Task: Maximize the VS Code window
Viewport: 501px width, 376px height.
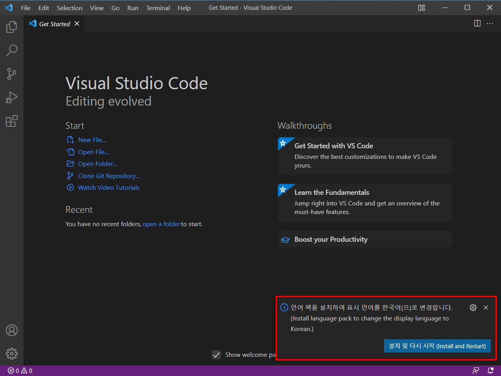Action: click(467, 8)
